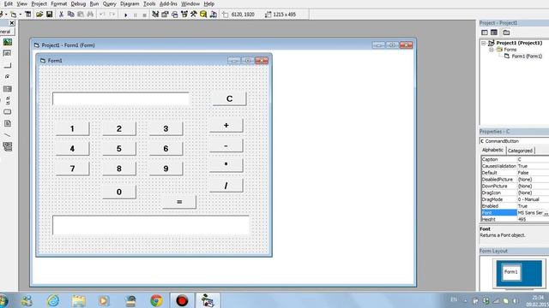Close the toolbox panel with X
This screenshot has height=308, width=549.
pyautogui.click(x=12, y=23)
